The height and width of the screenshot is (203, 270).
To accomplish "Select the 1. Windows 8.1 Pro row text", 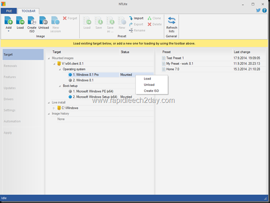I will (x=85, y=75).
